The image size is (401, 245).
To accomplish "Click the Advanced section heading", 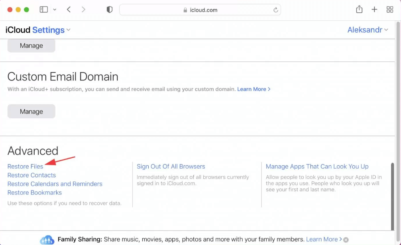I will click(33, 151).
